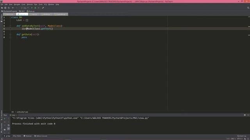Open the View menu
250x140 pixels.
click(x=11, y=4)
